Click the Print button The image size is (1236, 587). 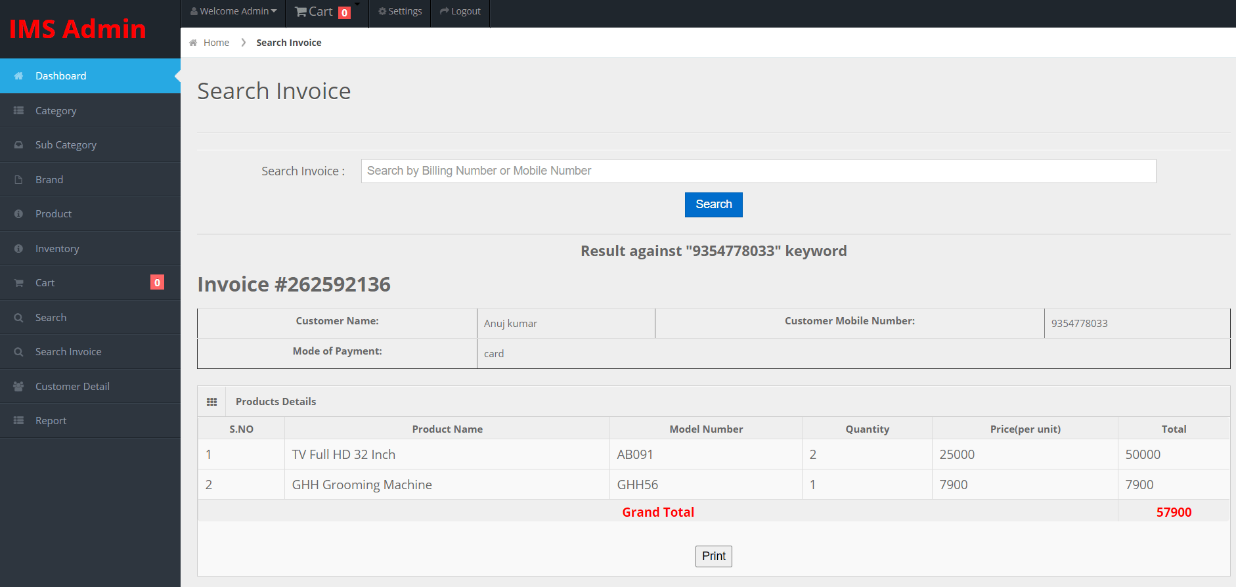[x=714, y=556]
